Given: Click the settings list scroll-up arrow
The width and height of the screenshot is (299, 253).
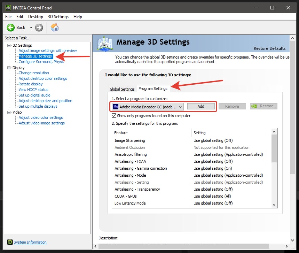Looking at the screenshot, I should click(x=274, y=132).
